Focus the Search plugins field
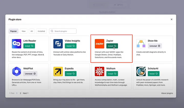The height and width of the screenshot is (108, 184). (x=63, y=31)
